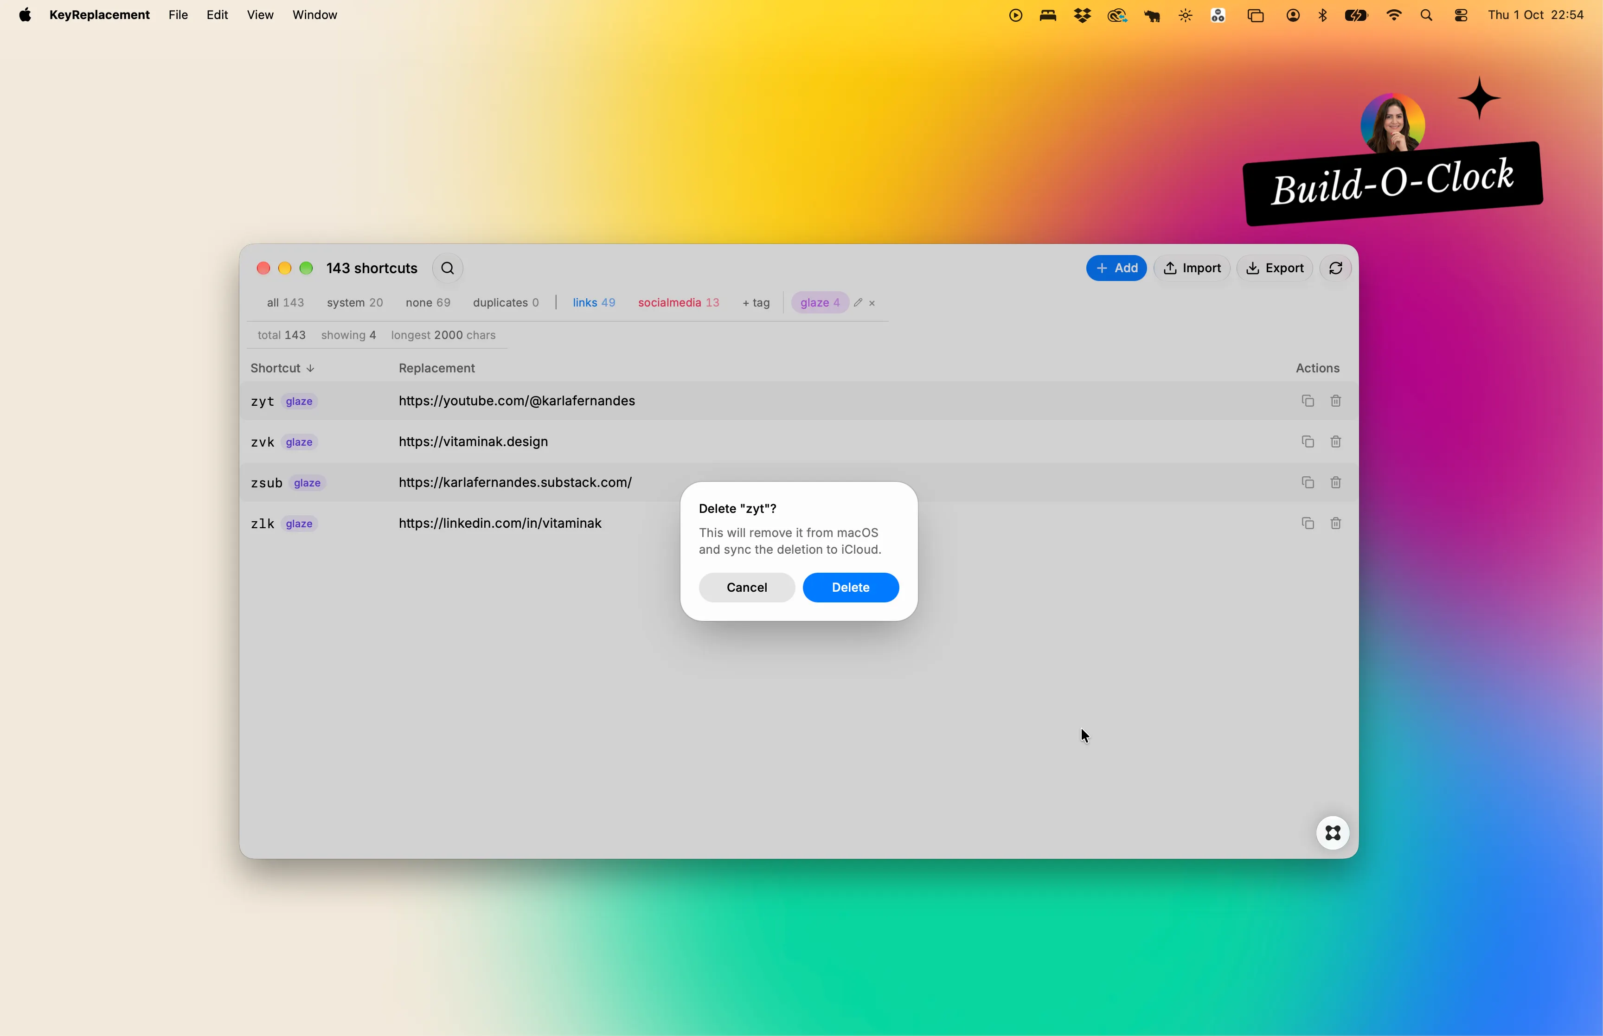Viewport: 1603px width, 1036px height.
Task: Open Dropbox menu bar icon
Action: (1082, 15)
